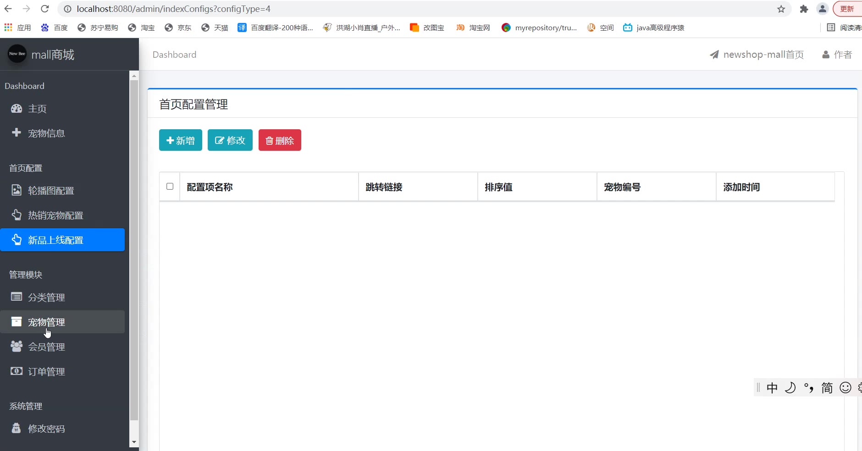Select 宠物管理 in the sidebar menu
This screenshot has width=862, height=451.
pyautogui.click(x=62, y=322)
